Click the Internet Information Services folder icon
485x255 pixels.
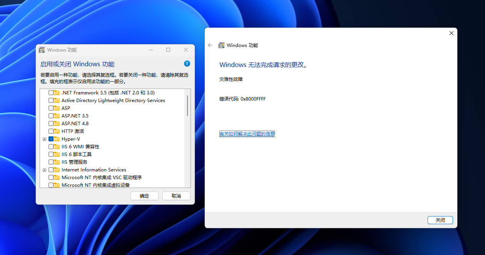[x=56, y=169]
